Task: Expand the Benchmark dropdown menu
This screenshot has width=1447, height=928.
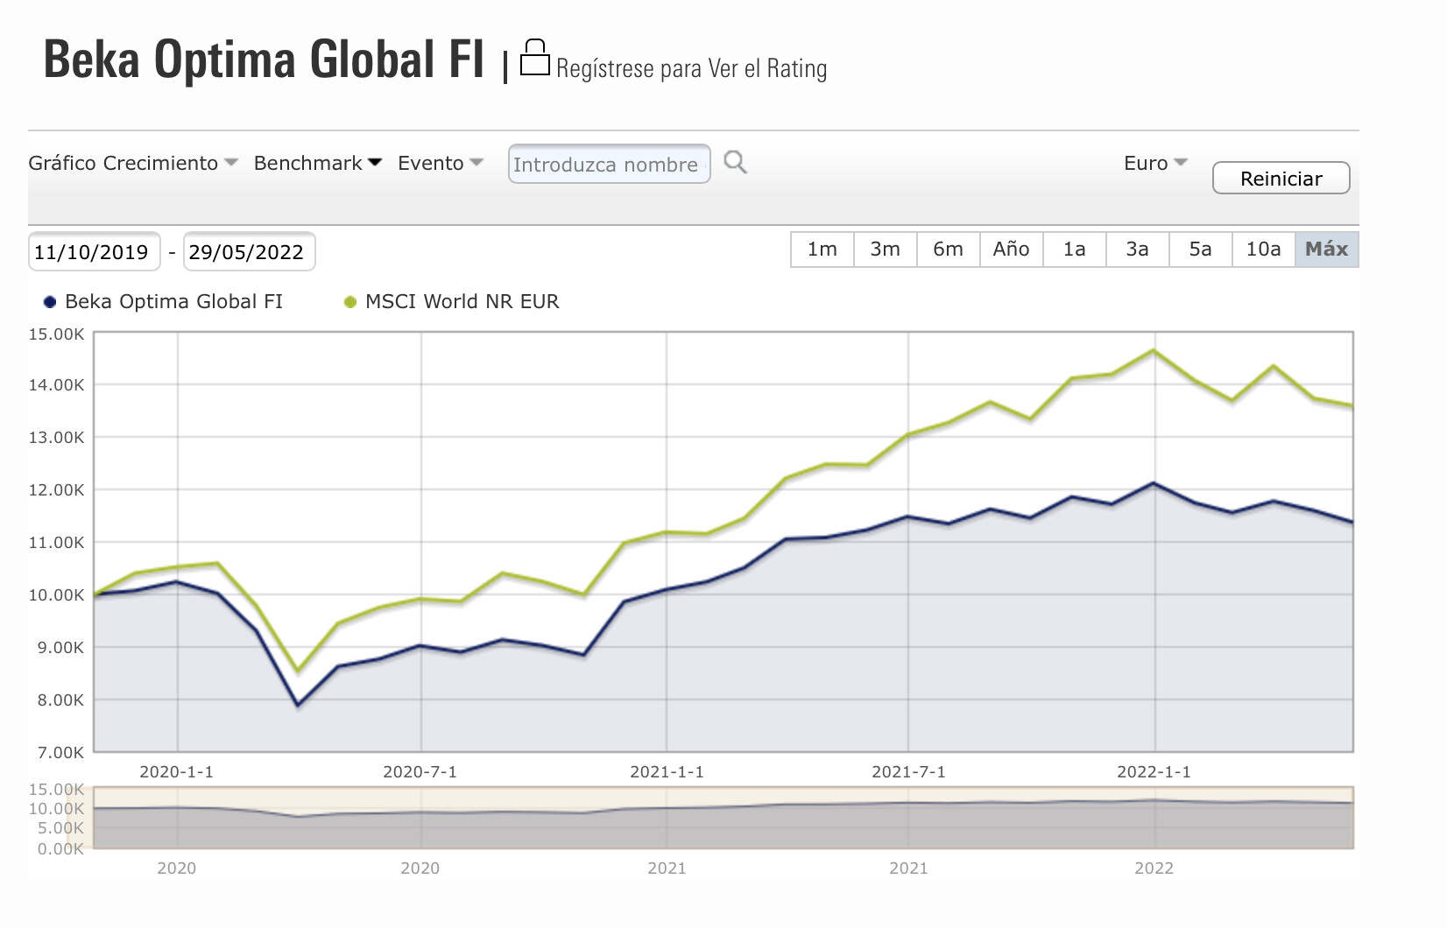Action: [317, 164]
